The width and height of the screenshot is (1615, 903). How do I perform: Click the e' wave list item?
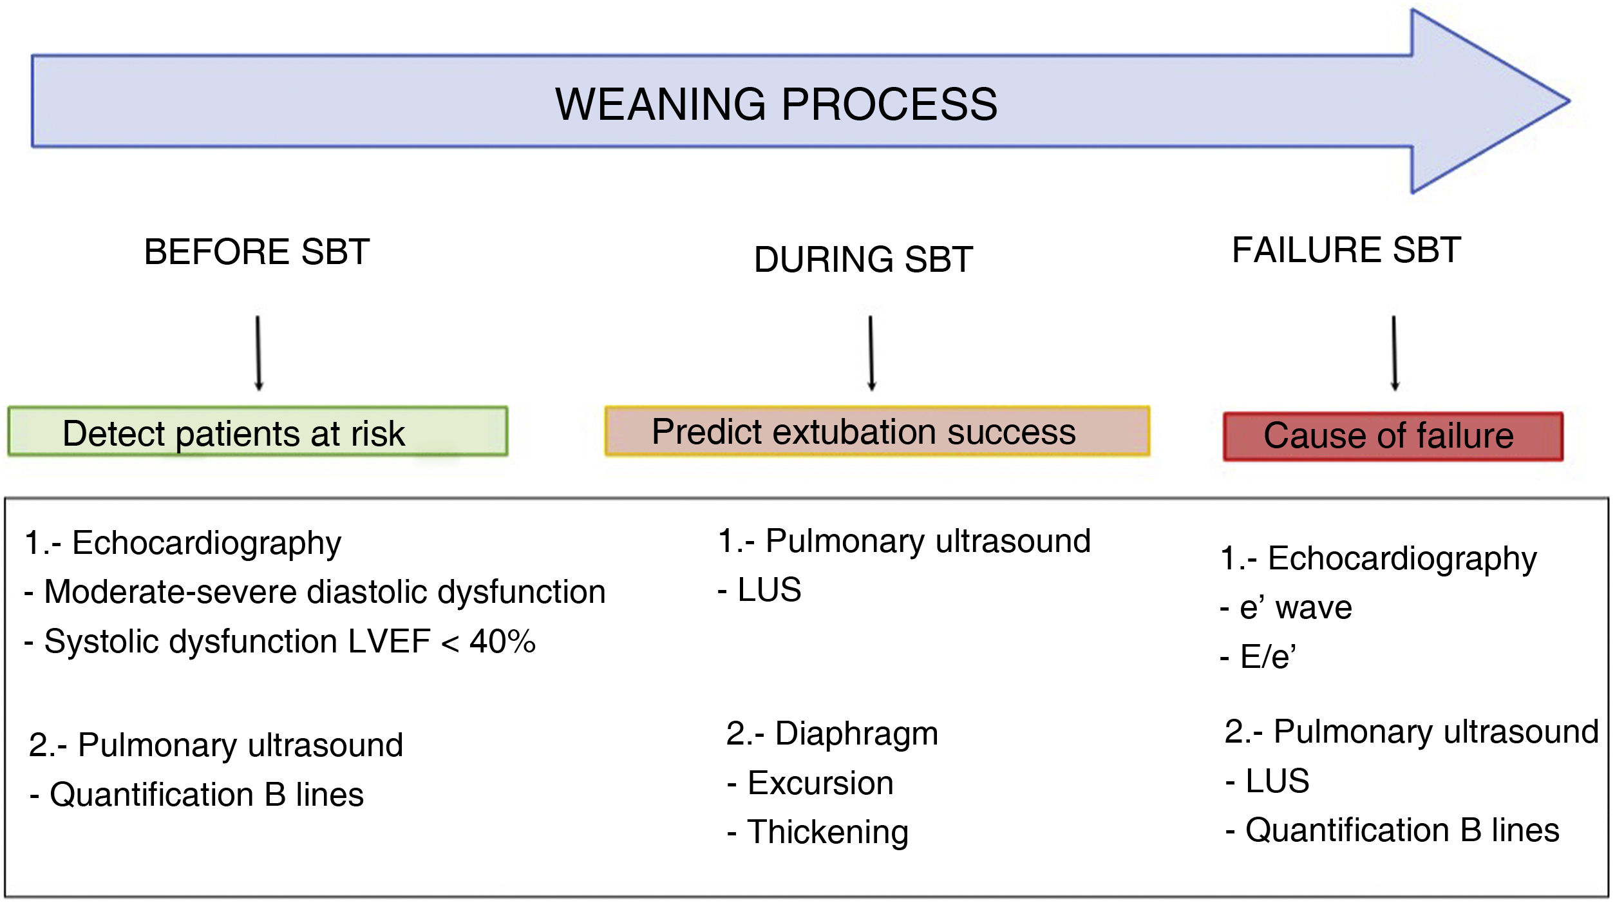pos(1286,607)
